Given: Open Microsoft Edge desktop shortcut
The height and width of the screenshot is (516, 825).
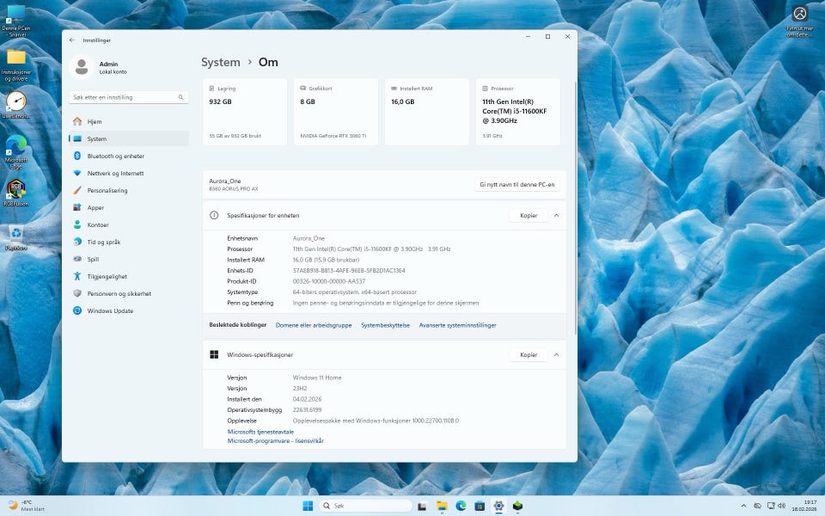Looking at the screenshot, I should [15, 151].
